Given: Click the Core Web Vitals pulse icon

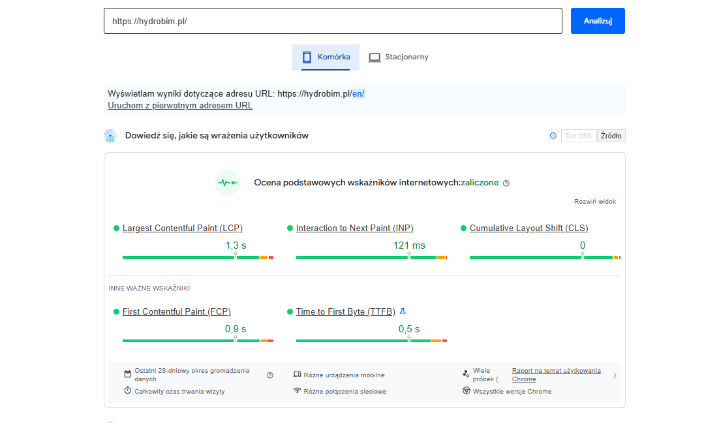Looking at the screenshot, I should 228,183.
